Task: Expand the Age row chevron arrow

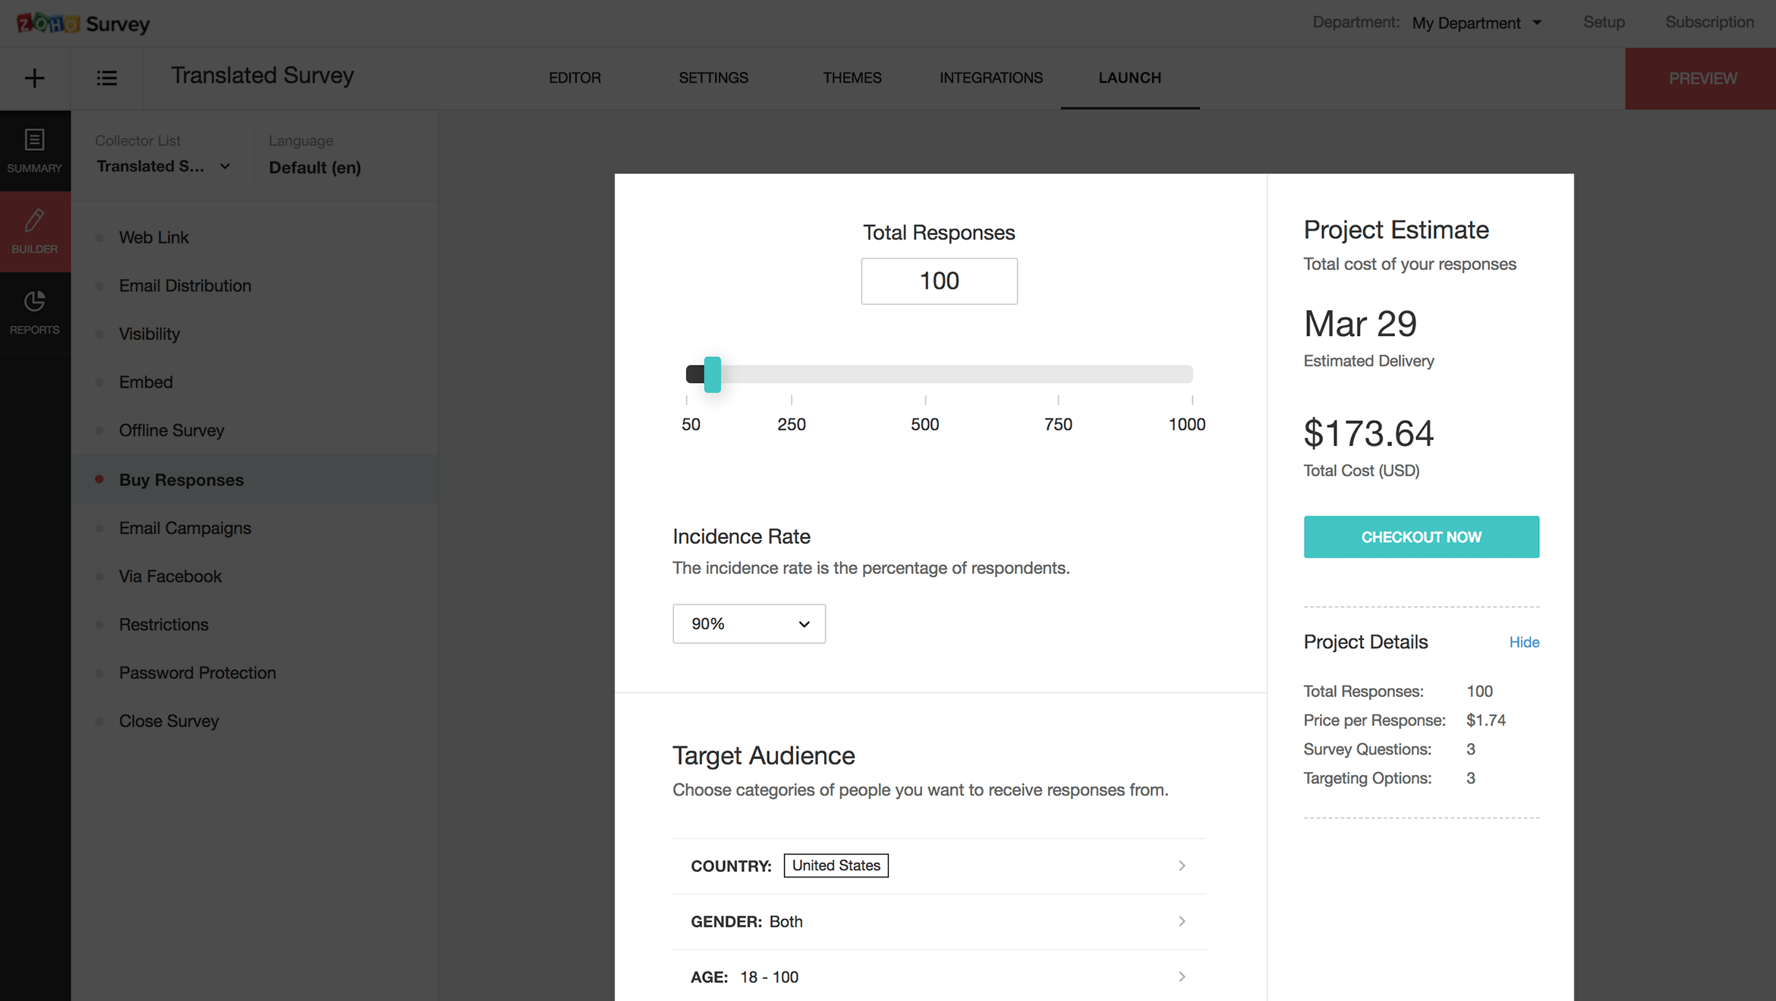Action: click(x=1182, y=977)
